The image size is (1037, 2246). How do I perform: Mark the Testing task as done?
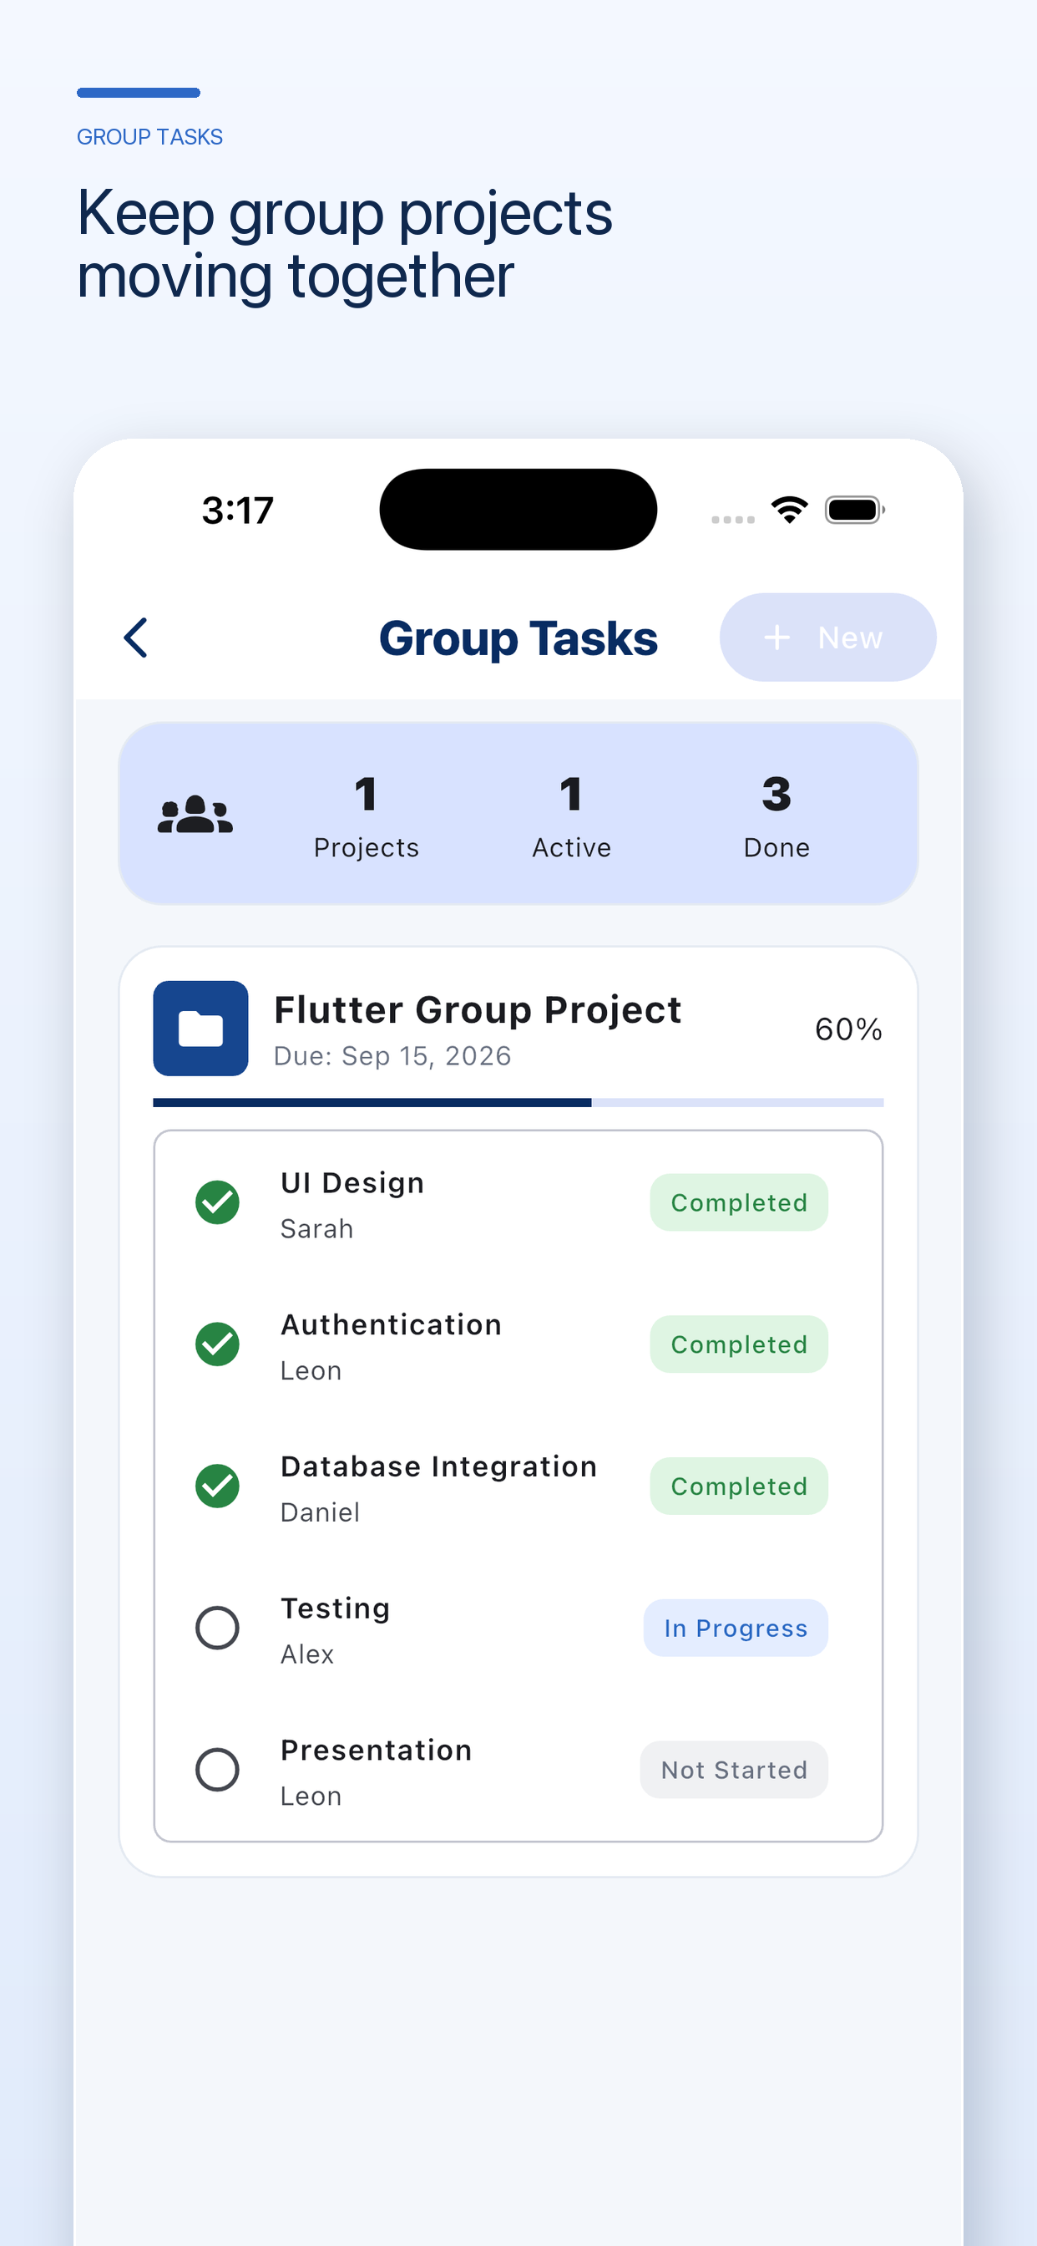(217, 1628)
